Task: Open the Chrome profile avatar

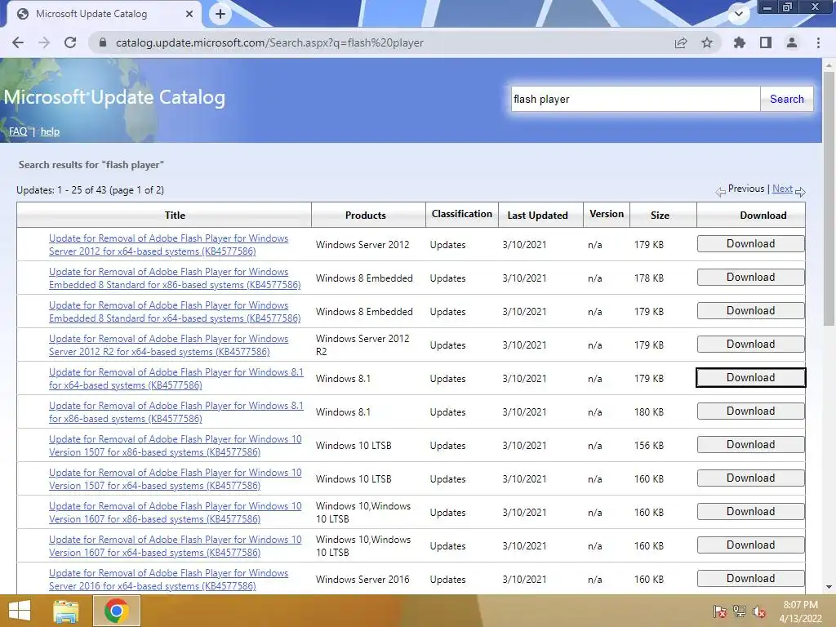Action: click(x=792, y=42)
